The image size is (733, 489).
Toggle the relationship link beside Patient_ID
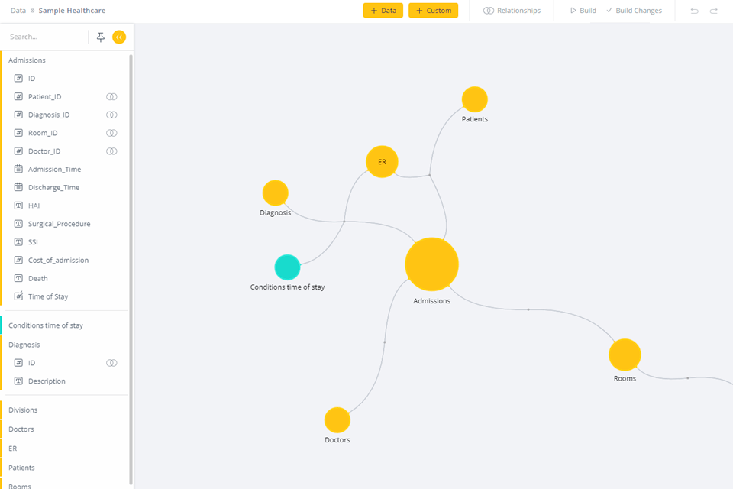point(111,96)
